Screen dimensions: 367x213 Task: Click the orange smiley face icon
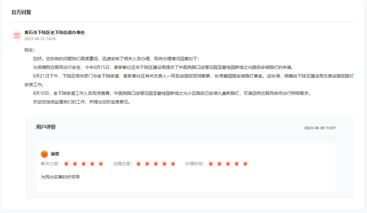[x=44, y=154]
